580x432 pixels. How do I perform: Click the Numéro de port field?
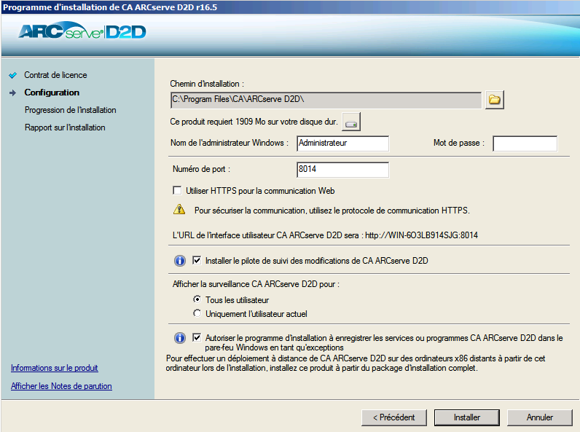point(343,170)
